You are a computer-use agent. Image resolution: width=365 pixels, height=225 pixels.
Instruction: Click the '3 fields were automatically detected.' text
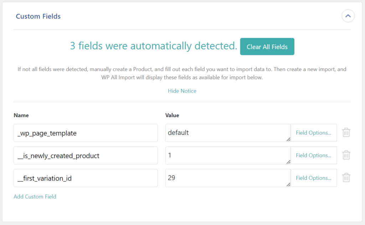coord(154,46)
